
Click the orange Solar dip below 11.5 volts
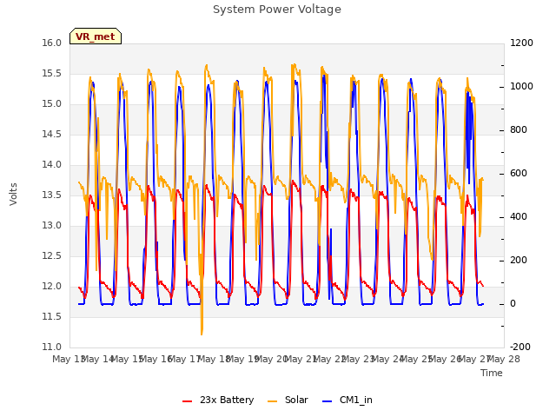coord(202,328)
